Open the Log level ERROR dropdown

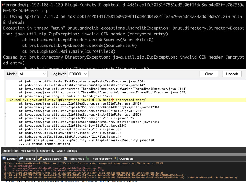pos(78,74)
